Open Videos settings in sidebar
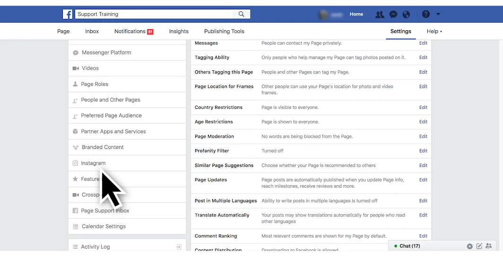Screen dimensions: 503x257 pos(127,68)
